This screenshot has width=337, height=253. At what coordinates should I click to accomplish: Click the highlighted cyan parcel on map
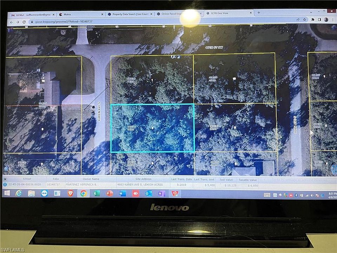coord(152,128)
